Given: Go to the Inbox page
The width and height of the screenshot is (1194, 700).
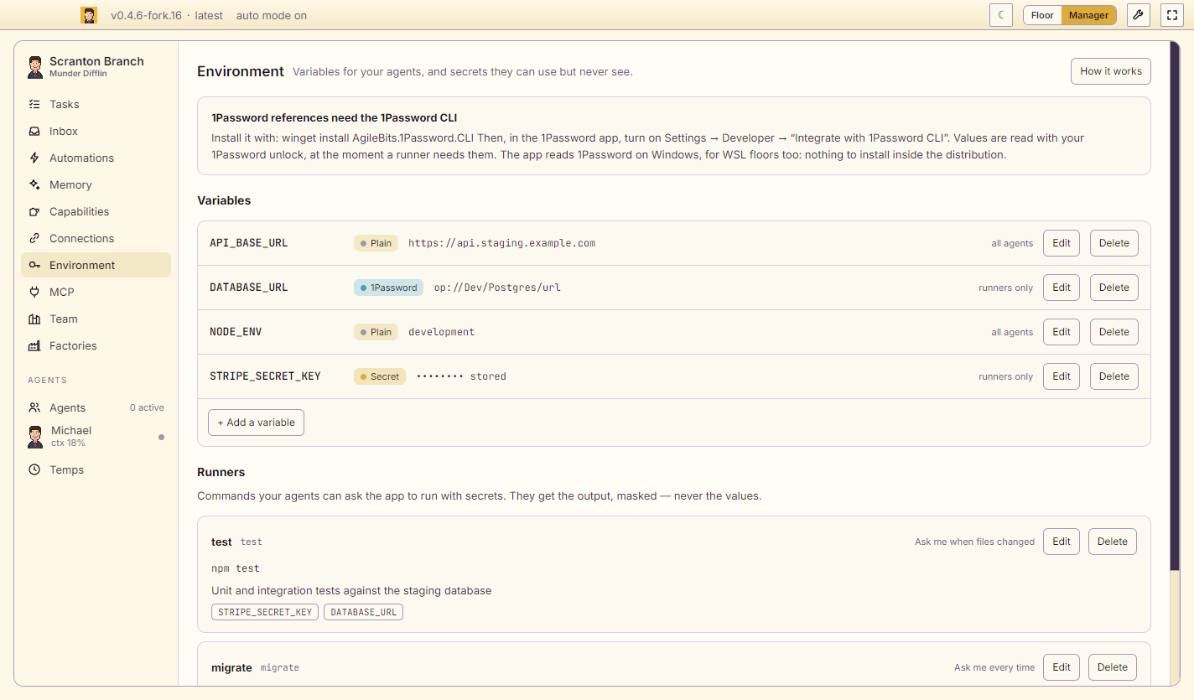Looking at the screenshot, I should (x=96, y=132).
